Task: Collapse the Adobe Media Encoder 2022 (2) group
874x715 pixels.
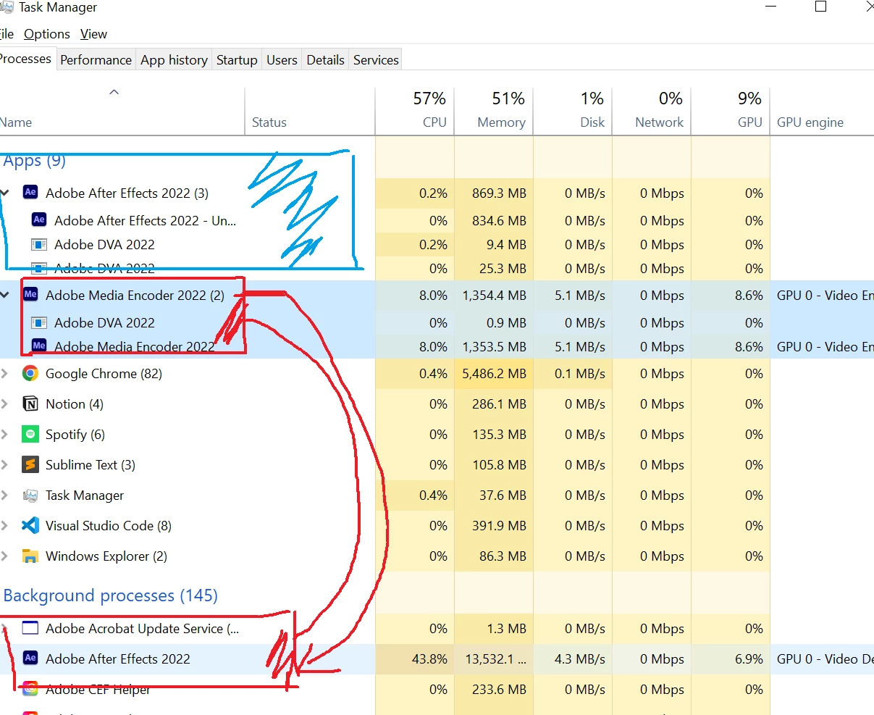Action: (x=5, y=295)
